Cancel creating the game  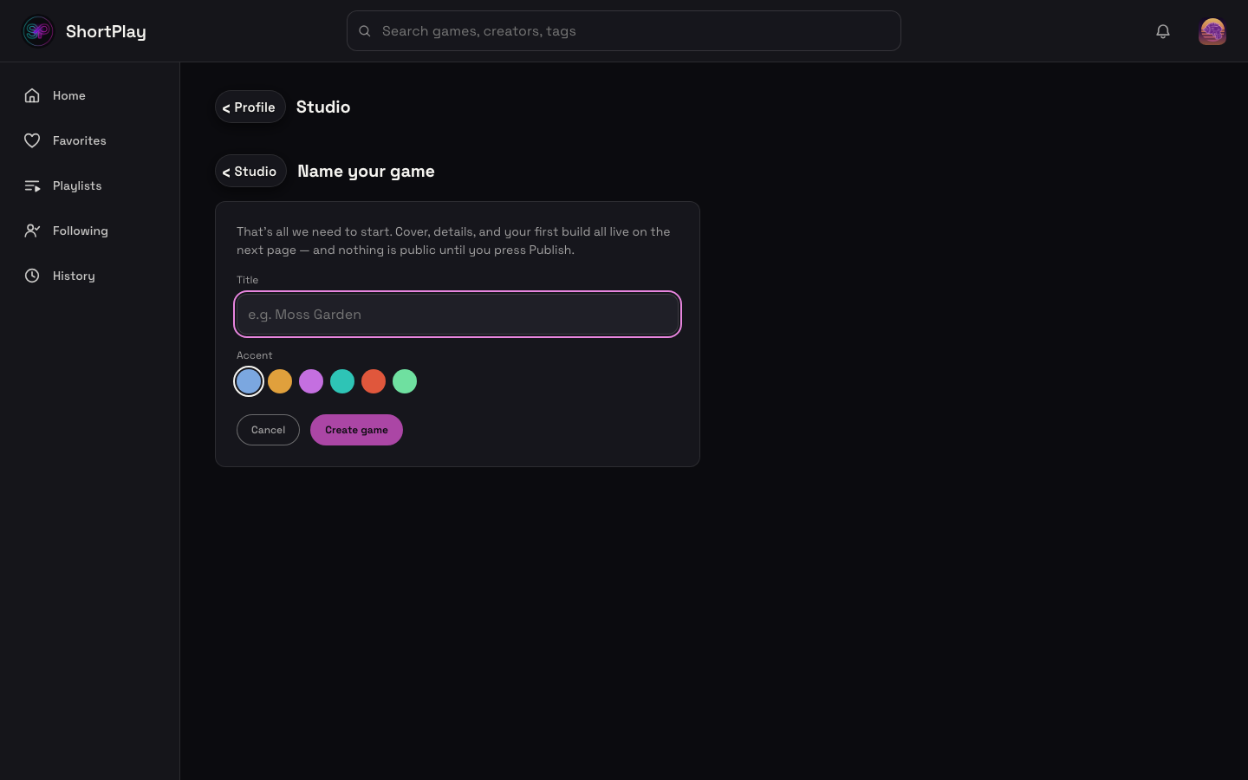coord(268,430)
